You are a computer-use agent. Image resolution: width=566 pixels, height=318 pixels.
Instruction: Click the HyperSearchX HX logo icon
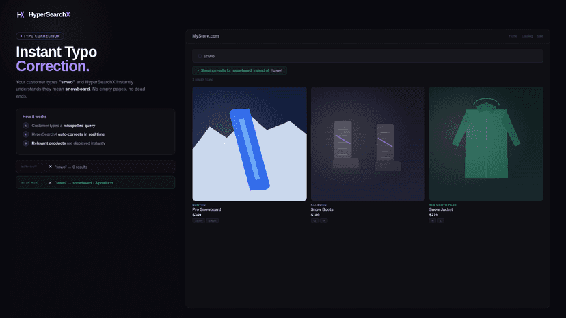(21, 14)
